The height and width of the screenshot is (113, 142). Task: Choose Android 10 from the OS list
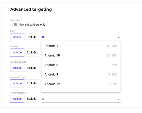pos(81,55)
